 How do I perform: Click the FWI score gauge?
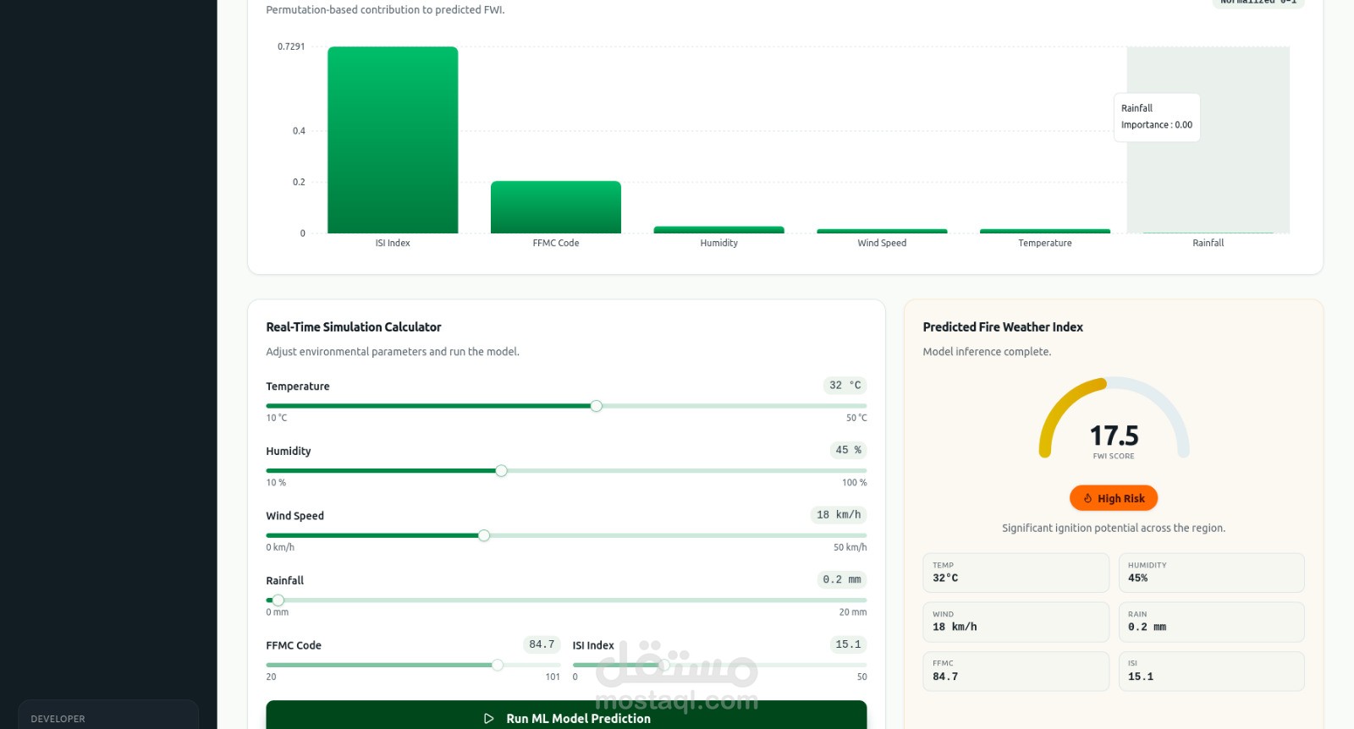1114,418
